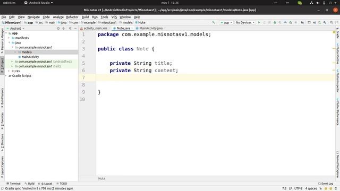Toggle the Project tool window tab
Viewport: 340px width, 191px height.
2,65
